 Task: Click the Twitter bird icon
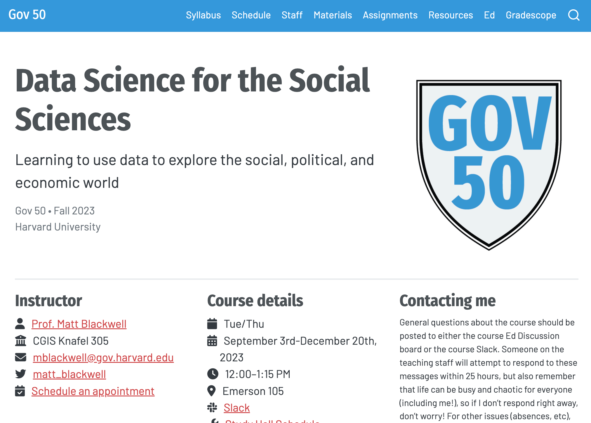(x=20, y=374)
